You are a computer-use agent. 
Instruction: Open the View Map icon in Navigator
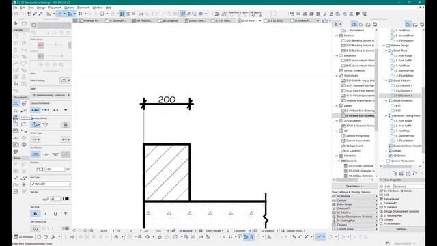361,25
